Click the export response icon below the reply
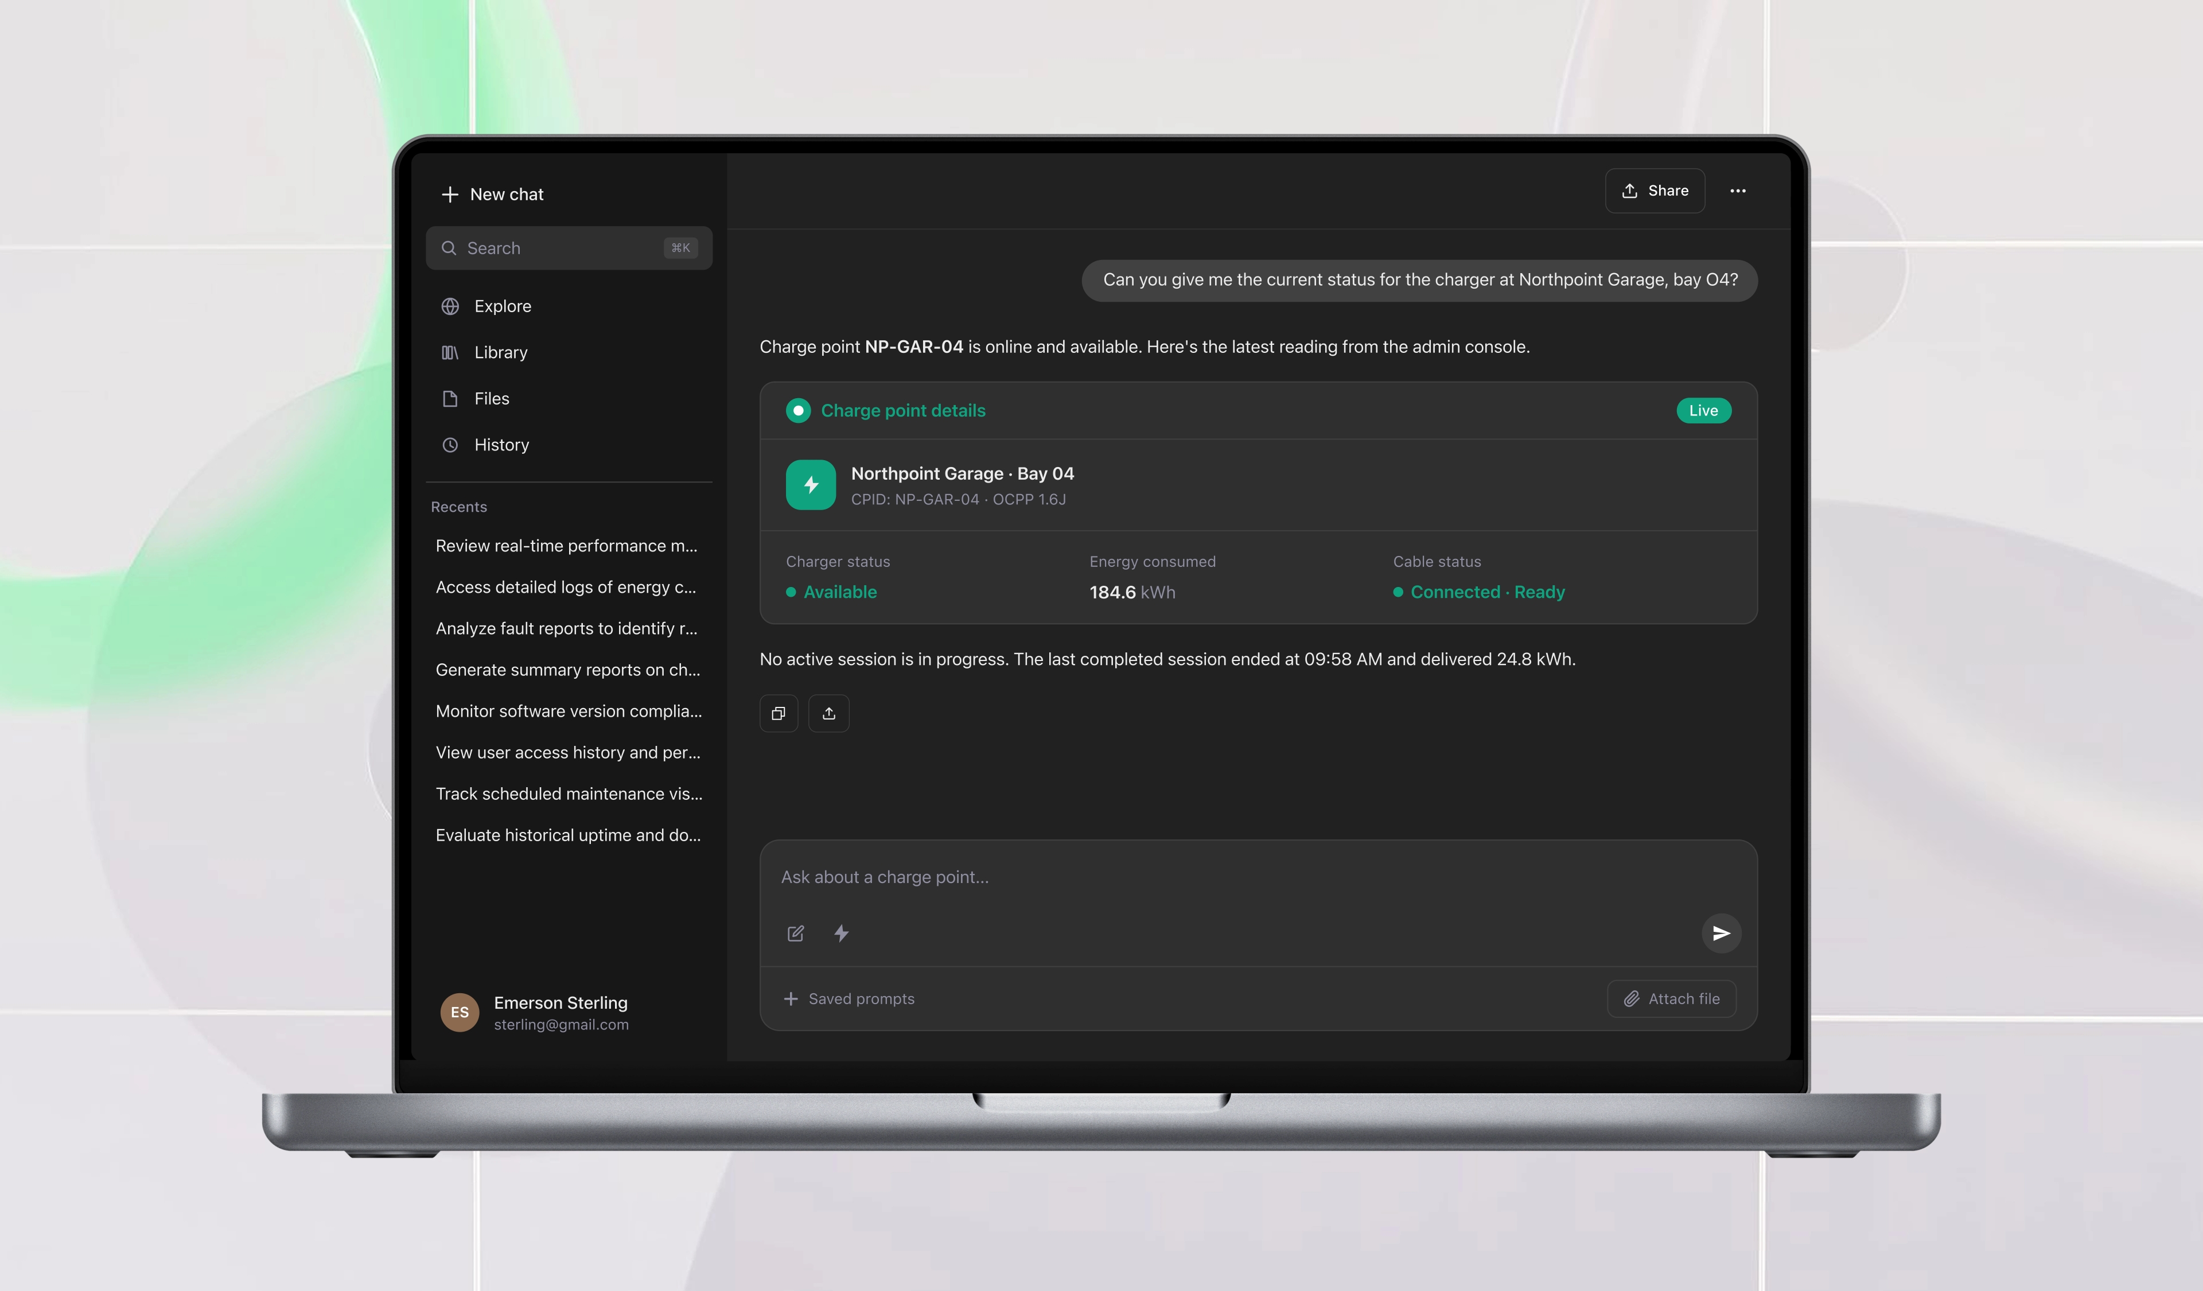Image resolution: width=2203 pixels, height=1291 pixels. tap(829, 713)
